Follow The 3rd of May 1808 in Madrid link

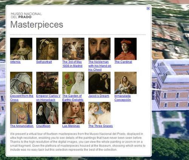point(72,64)
